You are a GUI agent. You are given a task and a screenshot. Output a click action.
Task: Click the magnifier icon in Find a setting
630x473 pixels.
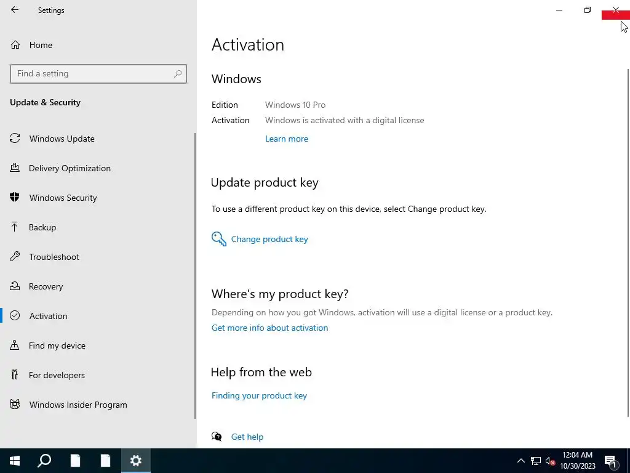click(178, 74)
